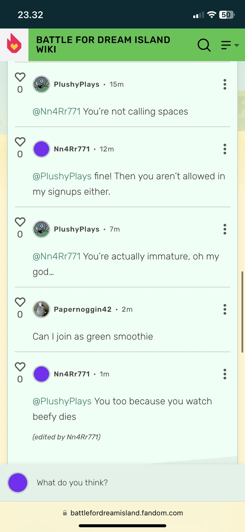The width and height of the screenshot is (245, 532).
Task: Expand the wiki navigation menu dropdown
Action: (x=230, y=45)
